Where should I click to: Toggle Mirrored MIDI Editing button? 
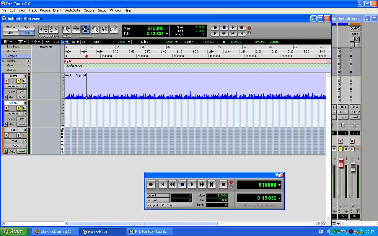(x=85, y=42)
